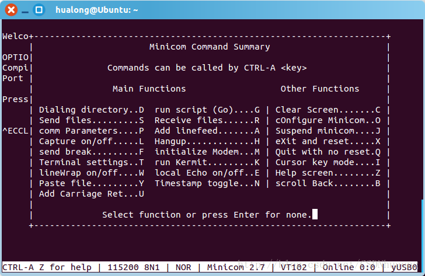The height and width of the screenshot is (276, 425).
Task: Open the comm Parameters entry
Action: point(91,131)
